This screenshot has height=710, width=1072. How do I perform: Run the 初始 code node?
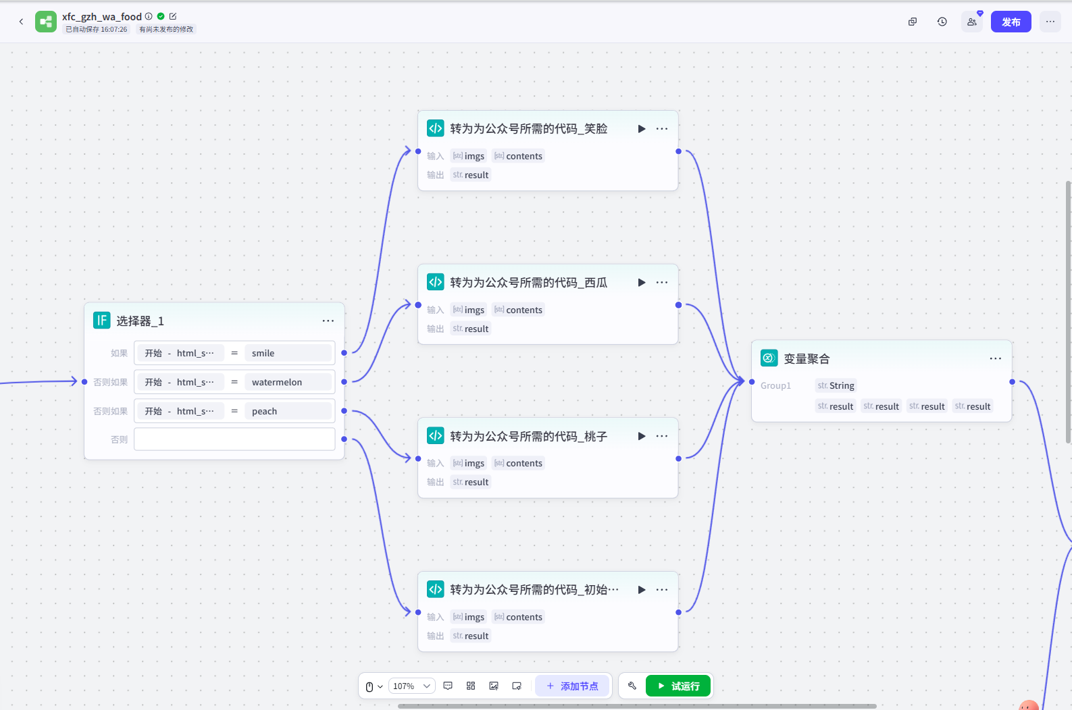click(x=642, y=590)
